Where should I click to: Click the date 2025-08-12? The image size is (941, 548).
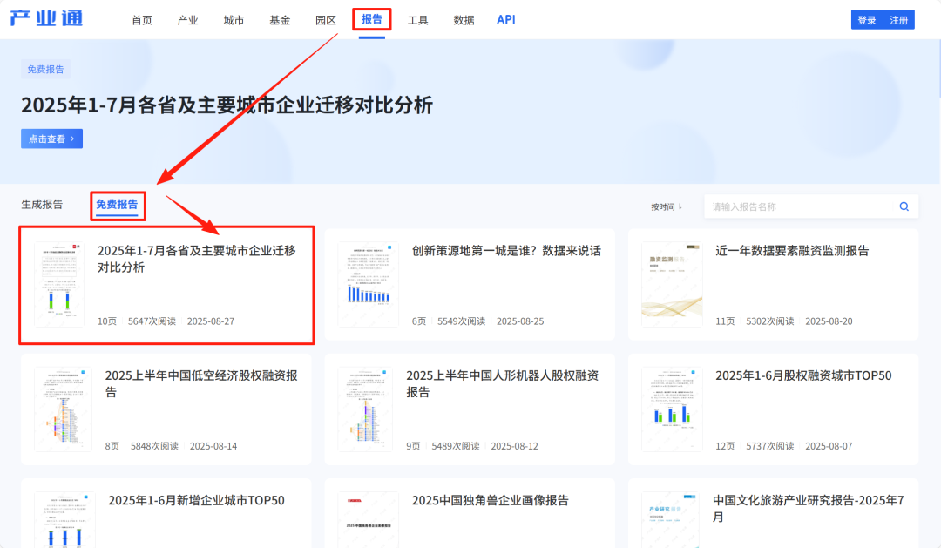[x=515, y=446]
